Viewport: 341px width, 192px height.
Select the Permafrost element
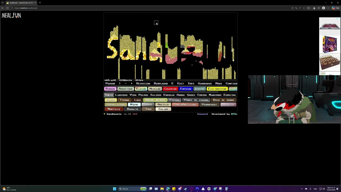(209, 105)
